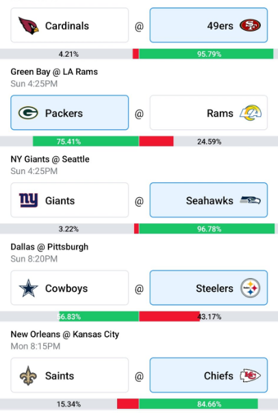Screen dimensions: 278x413
Task: Open the Green Bay @ LA Rams matchup title
Action: point(54,72)
